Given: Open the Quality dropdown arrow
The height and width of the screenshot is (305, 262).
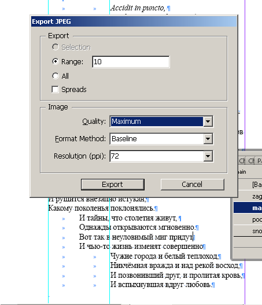Looking at the screenshot, I should (208, 122).
